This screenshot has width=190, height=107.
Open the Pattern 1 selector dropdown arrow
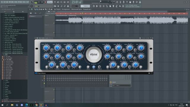[x=80, y=6]
